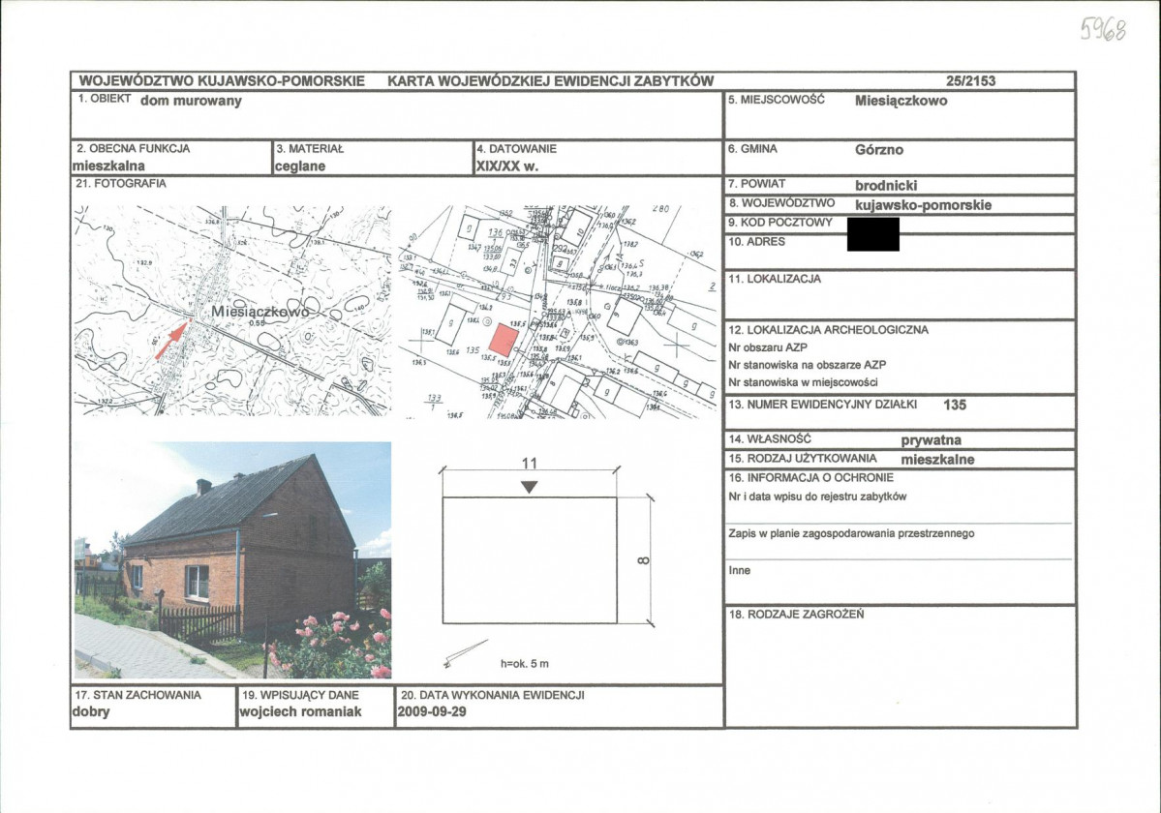Viewport: 1161px width, 813px height.
Task: Click the '10. ADRES' label
Action: pyautogui.click(x=756, y=241)
